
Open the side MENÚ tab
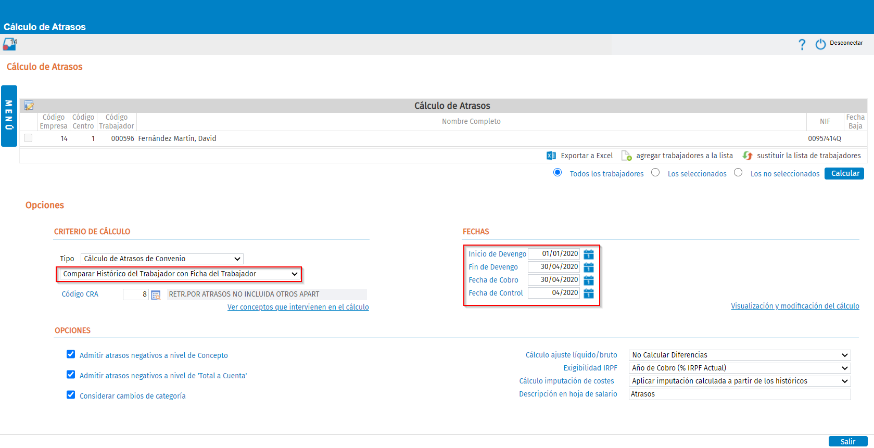[x=9, y=116]
